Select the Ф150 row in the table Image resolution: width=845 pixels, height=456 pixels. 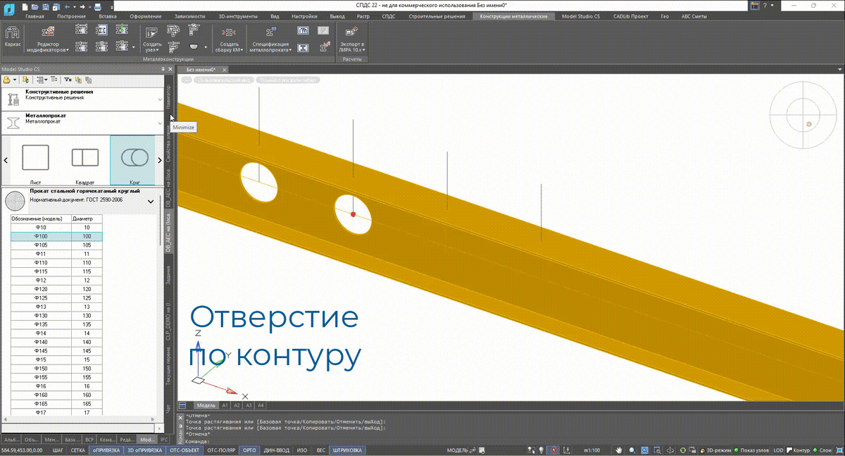(x=56, y=368)
